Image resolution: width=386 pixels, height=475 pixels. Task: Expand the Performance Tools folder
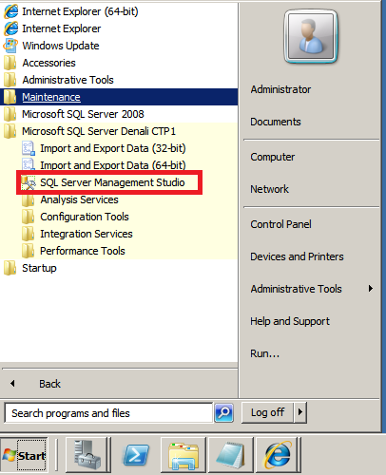coord(83,251)
